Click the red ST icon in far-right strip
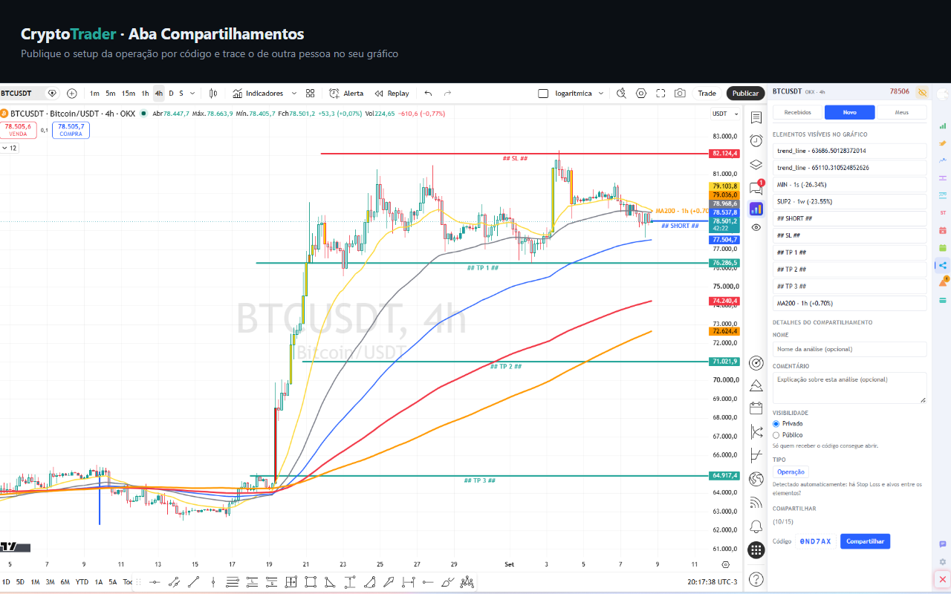Image resolution: width=951 pixels, height=594 pixels. (943, 212)
